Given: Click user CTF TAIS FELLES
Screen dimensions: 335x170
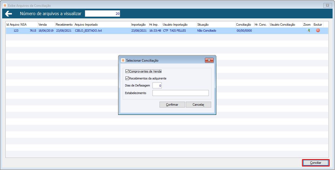Looking at the screenshot, I should point(174,31).
